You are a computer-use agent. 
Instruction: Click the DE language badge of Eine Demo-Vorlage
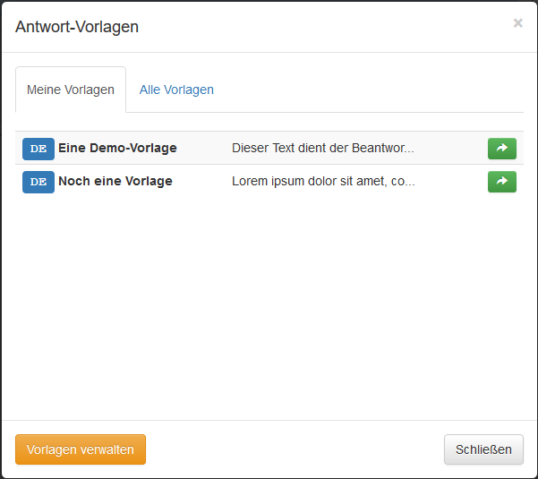coord(38,149)
